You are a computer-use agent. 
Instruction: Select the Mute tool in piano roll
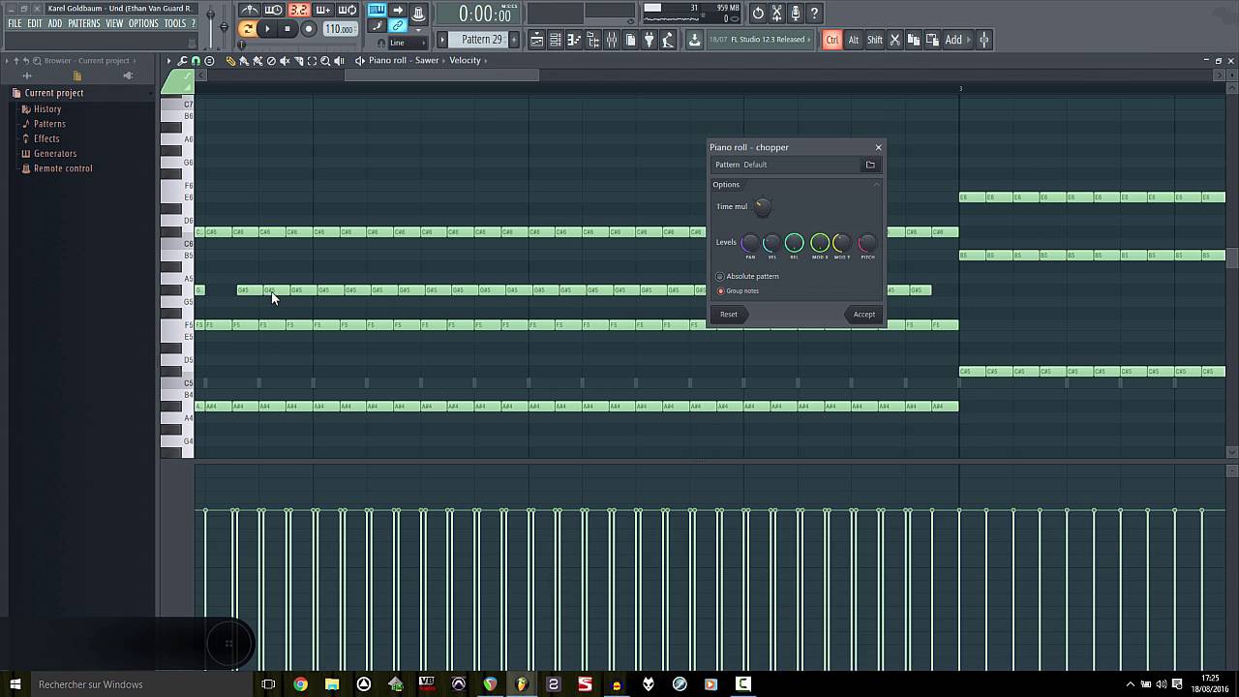pos(285,61)
